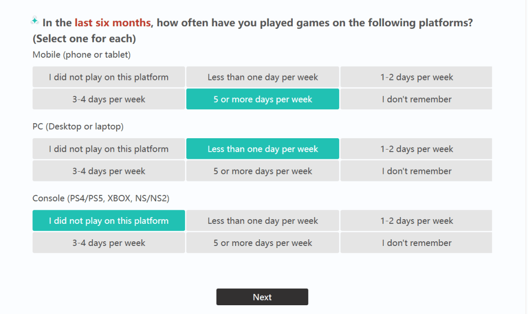This screenshot has height=314, width=528.
Task: Mark 'I don't remember' for Mobile
Action: click(416, 100)
